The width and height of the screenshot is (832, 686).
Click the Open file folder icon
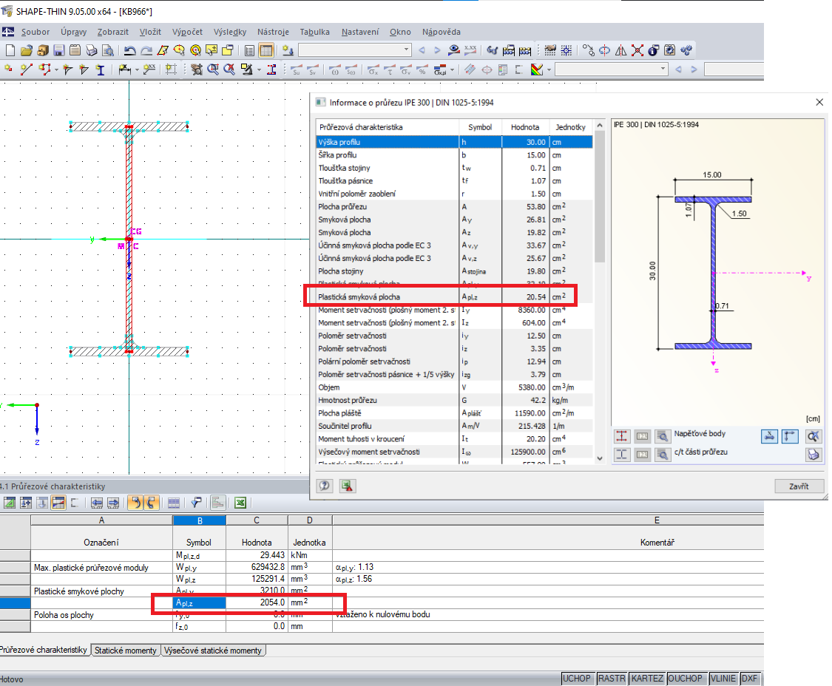pyautogui.click(x=27, y=50)
